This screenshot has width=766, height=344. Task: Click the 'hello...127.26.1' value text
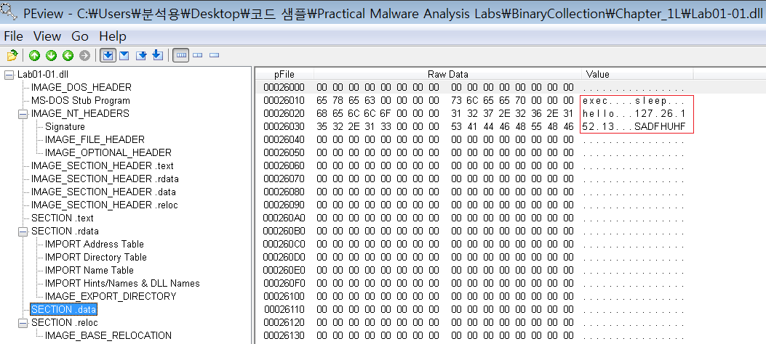click(x=634, y=114)
